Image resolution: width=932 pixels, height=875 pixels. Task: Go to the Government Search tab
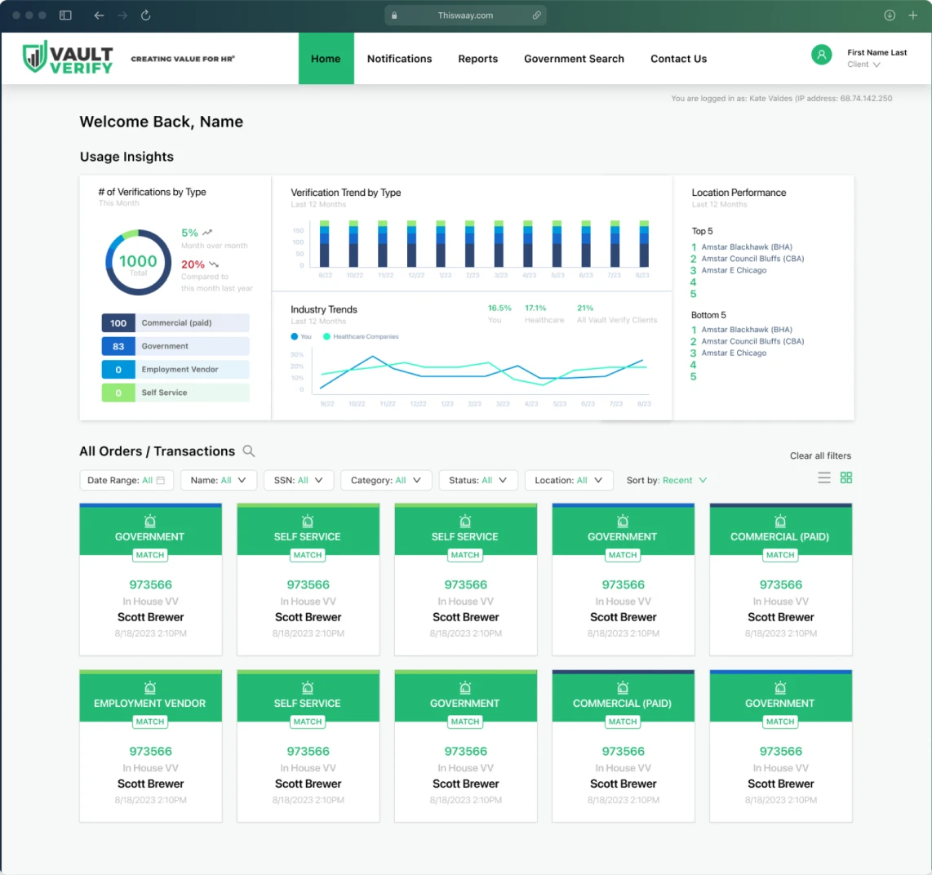(574, 59)
